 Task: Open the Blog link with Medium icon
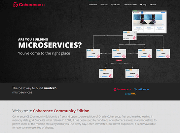(143, 5)
